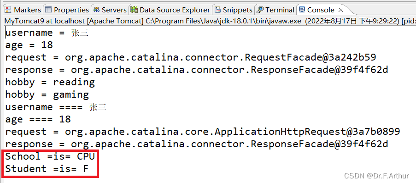
Task: Switch to the Markers tab
Action: tap(23, 10)
